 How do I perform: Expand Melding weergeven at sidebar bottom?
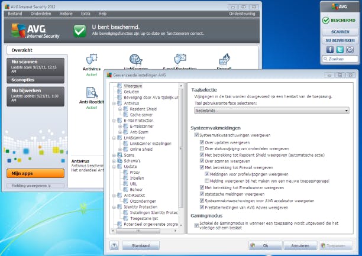[35, 186]
